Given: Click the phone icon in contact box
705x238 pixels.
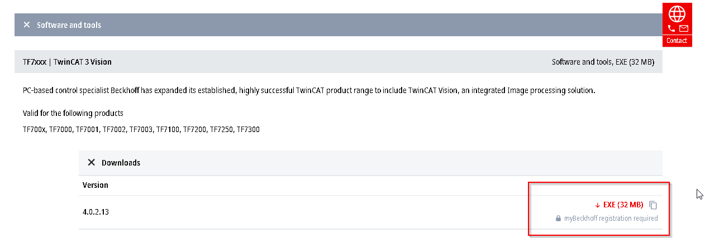Looking at the screenshot, I should tap(671, 28).
